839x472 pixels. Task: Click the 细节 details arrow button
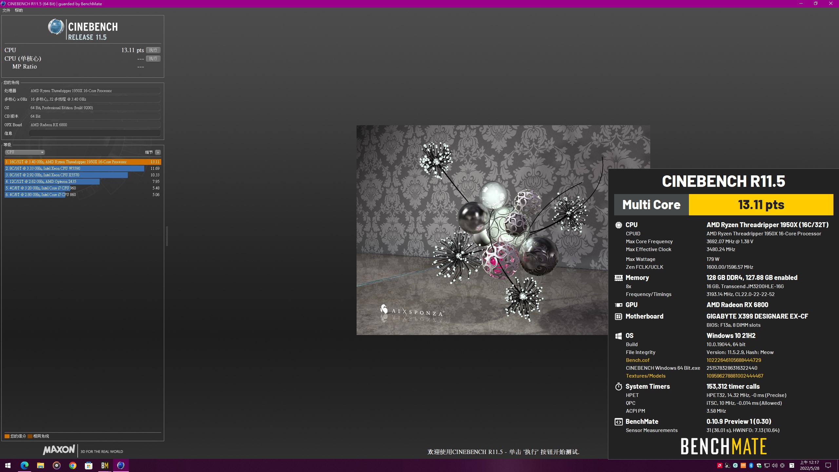pos(158,152)
